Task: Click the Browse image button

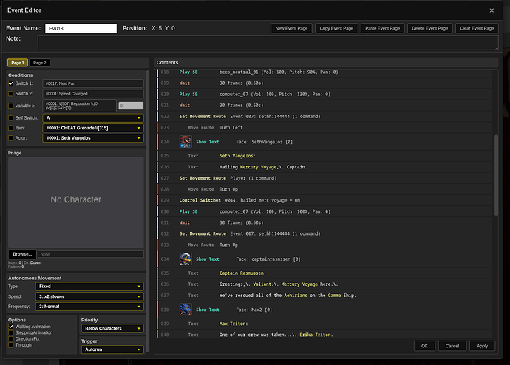Action: pyautogui.click(x=22, y=254)
